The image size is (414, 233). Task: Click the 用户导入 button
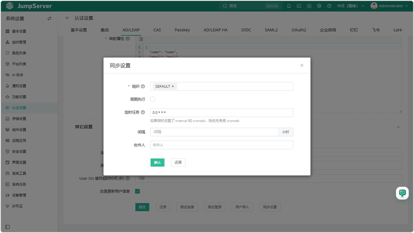click(x=242, y=207)
